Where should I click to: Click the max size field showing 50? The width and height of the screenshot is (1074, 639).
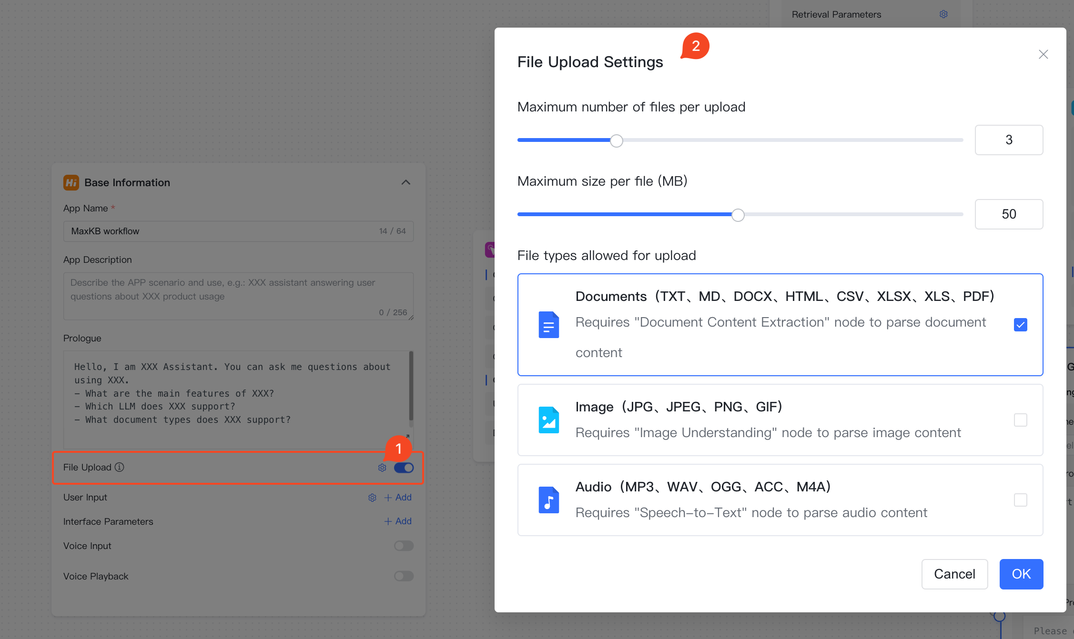pos(1009,214)
